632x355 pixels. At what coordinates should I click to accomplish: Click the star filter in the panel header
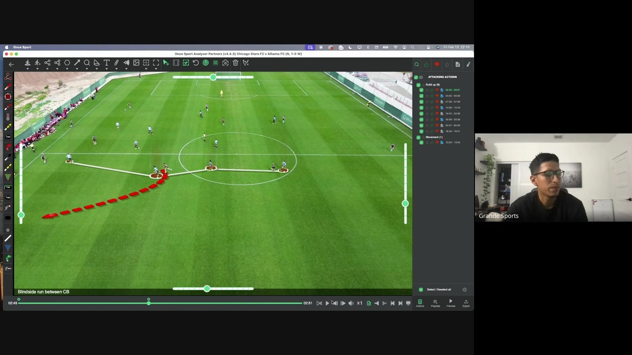pos(447,64)
